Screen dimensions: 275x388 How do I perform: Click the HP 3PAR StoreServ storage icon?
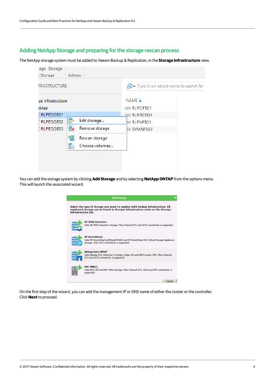pos(76,226)
